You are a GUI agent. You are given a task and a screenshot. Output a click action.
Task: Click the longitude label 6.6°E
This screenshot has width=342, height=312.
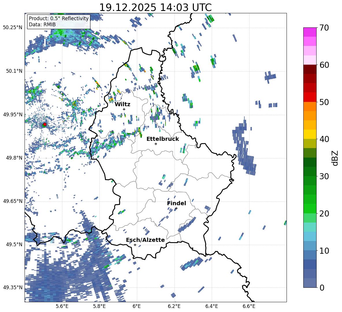click(249, 306)
